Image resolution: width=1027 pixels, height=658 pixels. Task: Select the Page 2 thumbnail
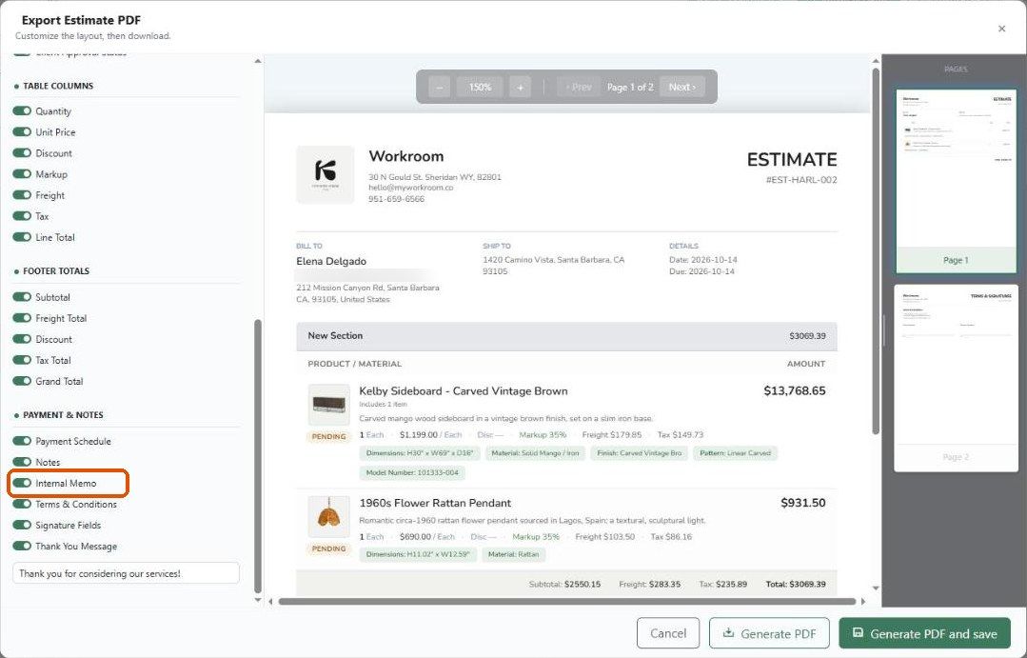pyautogui.click(x=957, y=377)
